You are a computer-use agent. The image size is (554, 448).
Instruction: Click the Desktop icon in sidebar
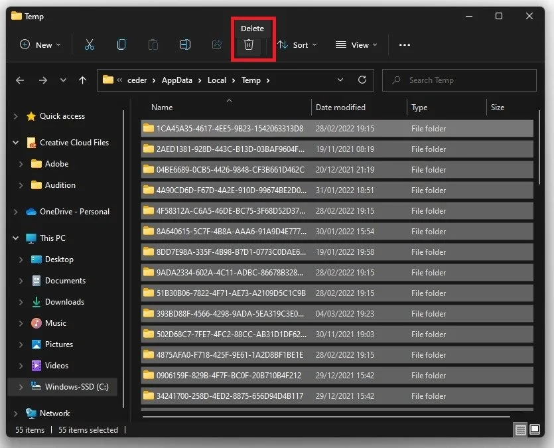pyautogui.click(x=36, y=260)
